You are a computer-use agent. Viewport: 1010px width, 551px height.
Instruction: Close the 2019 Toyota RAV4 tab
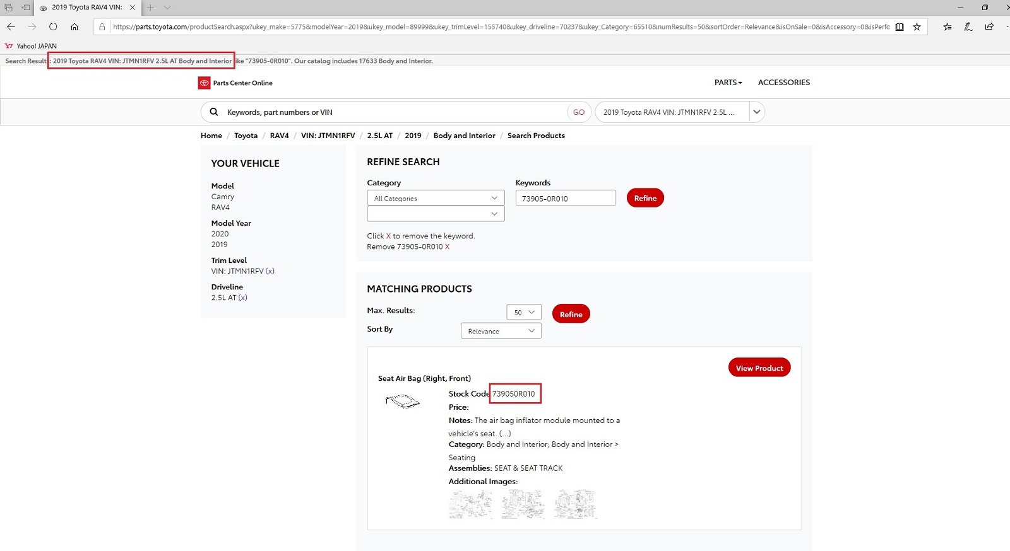tap(133, 8)
